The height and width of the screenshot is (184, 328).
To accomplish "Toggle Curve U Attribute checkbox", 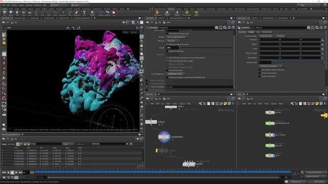I will pyautogui.click(x=147, y=87).
